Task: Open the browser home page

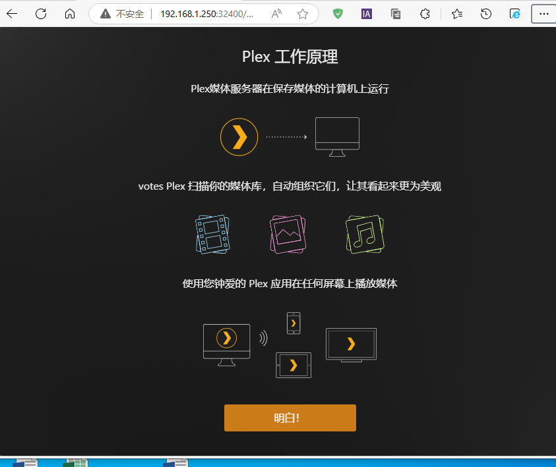Action: click(70, 14)
